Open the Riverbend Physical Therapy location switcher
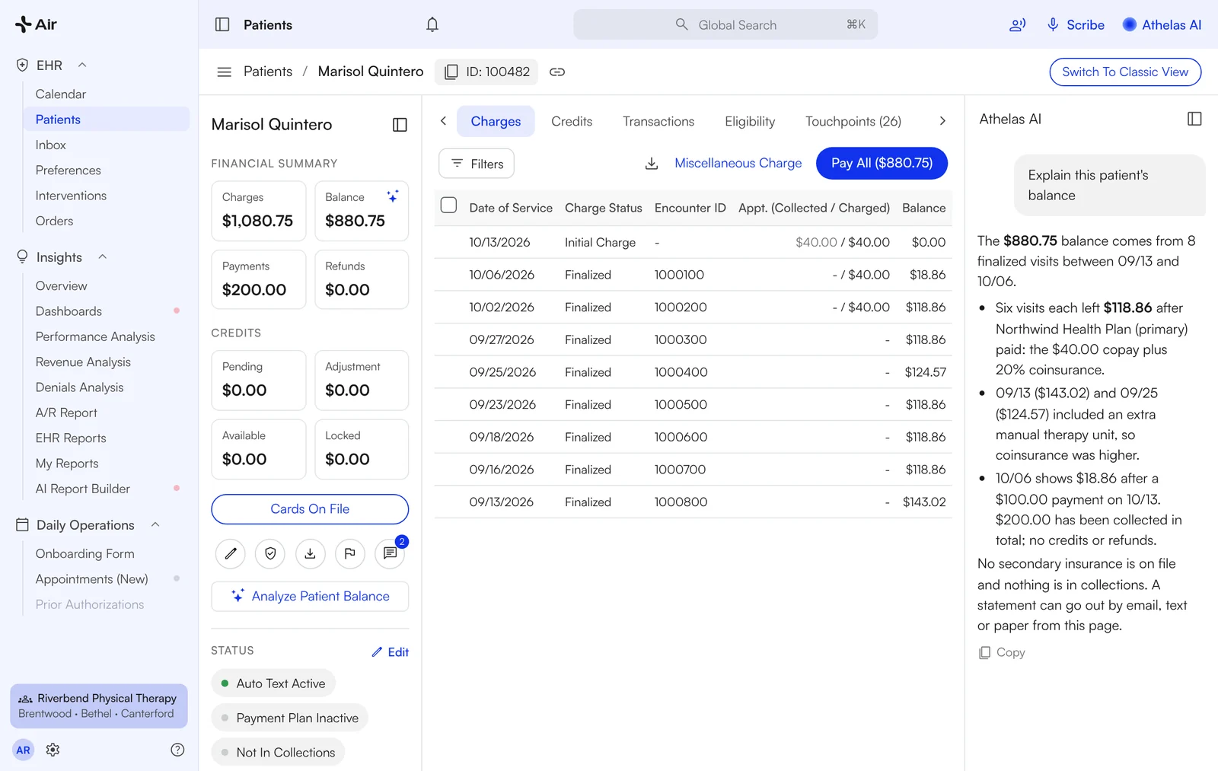This screenshot has width=1218, height=771. coord(99,706)
